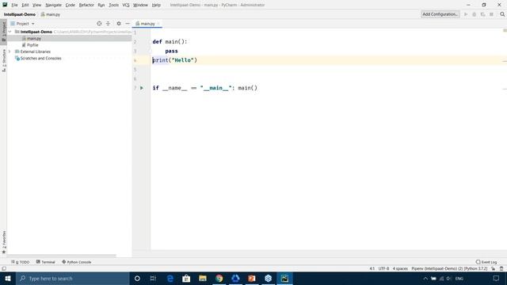Open File Explorer from taskbar
This screenshot has width=507, height=285.
[x=203, y=278]
